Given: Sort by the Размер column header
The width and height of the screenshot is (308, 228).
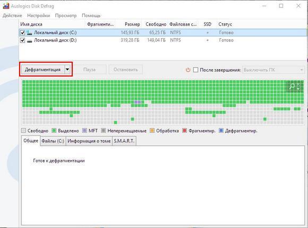Looking at the screenshot, I should [x=132, y=24].
